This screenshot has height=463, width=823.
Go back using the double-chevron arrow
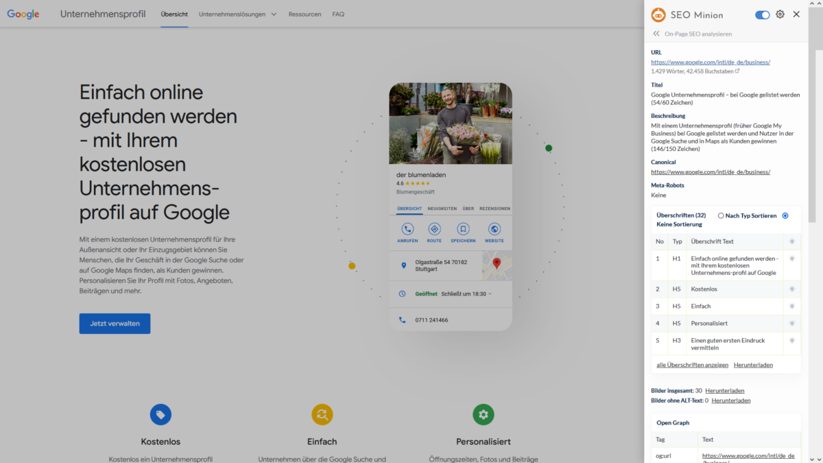(x=656, y=34)
